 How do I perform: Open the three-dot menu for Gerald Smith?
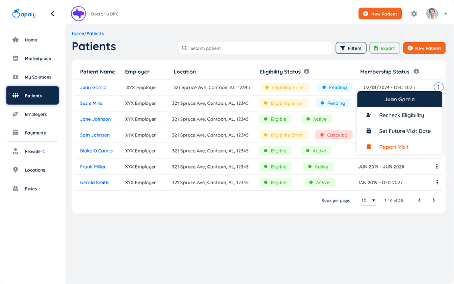(x=437, y=183)
